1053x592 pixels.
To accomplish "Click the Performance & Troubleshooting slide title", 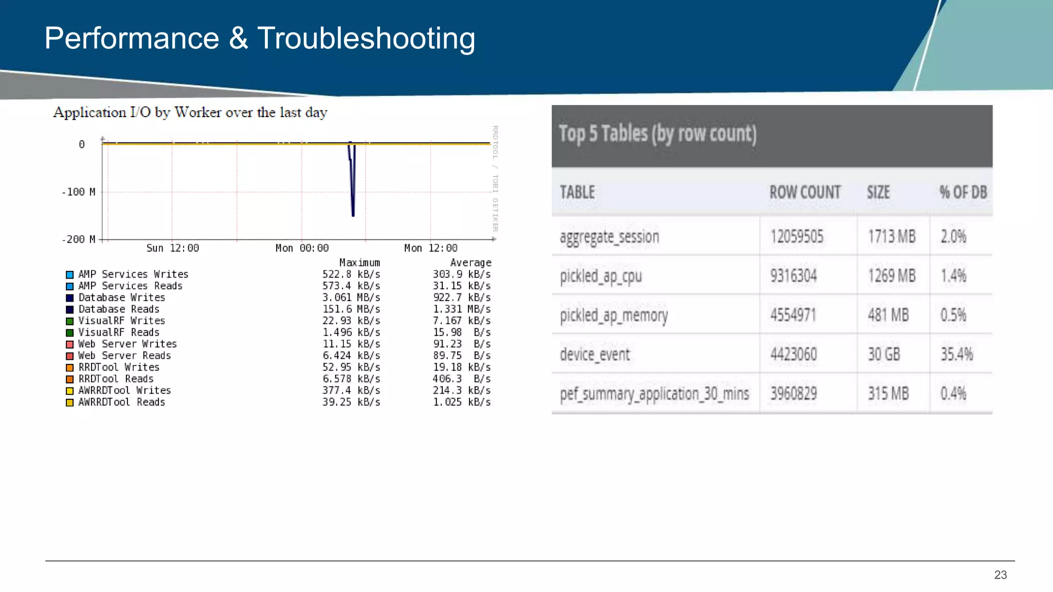I will tap(260, 39).
